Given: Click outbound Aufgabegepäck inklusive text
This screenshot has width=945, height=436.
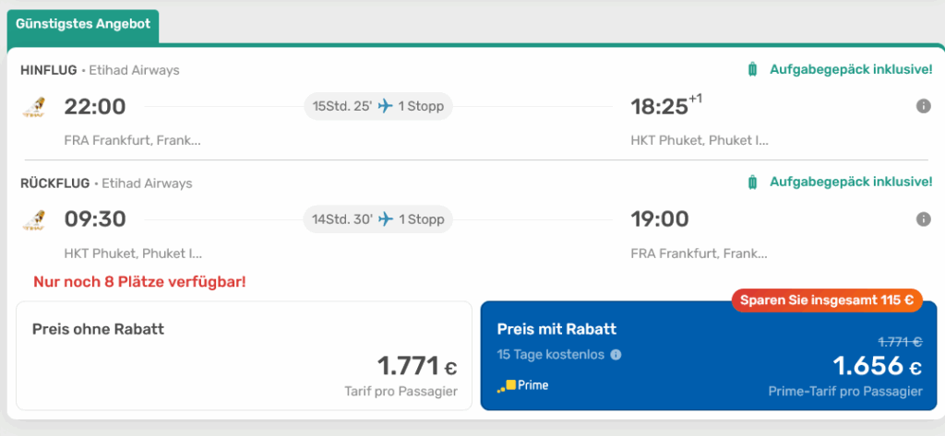Looking at the screenshot, I should coord(851,70).
